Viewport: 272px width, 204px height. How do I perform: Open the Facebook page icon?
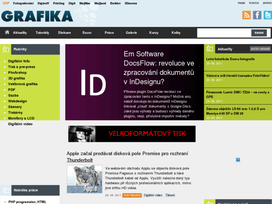(x=257, y=15)
